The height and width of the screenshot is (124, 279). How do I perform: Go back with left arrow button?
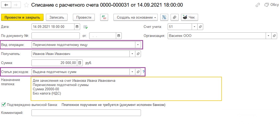tap(6, 5)
